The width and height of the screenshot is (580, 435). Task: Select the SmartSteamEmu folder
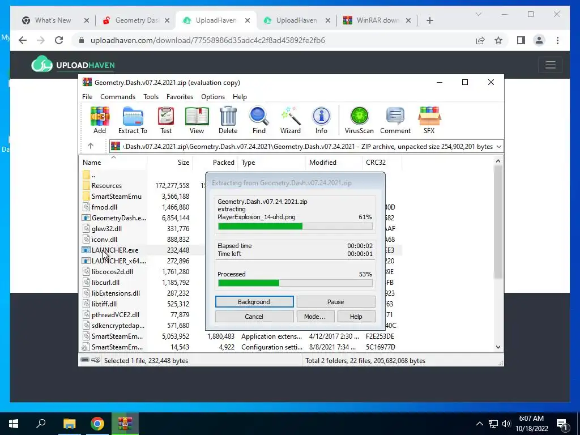click(116, 197)
